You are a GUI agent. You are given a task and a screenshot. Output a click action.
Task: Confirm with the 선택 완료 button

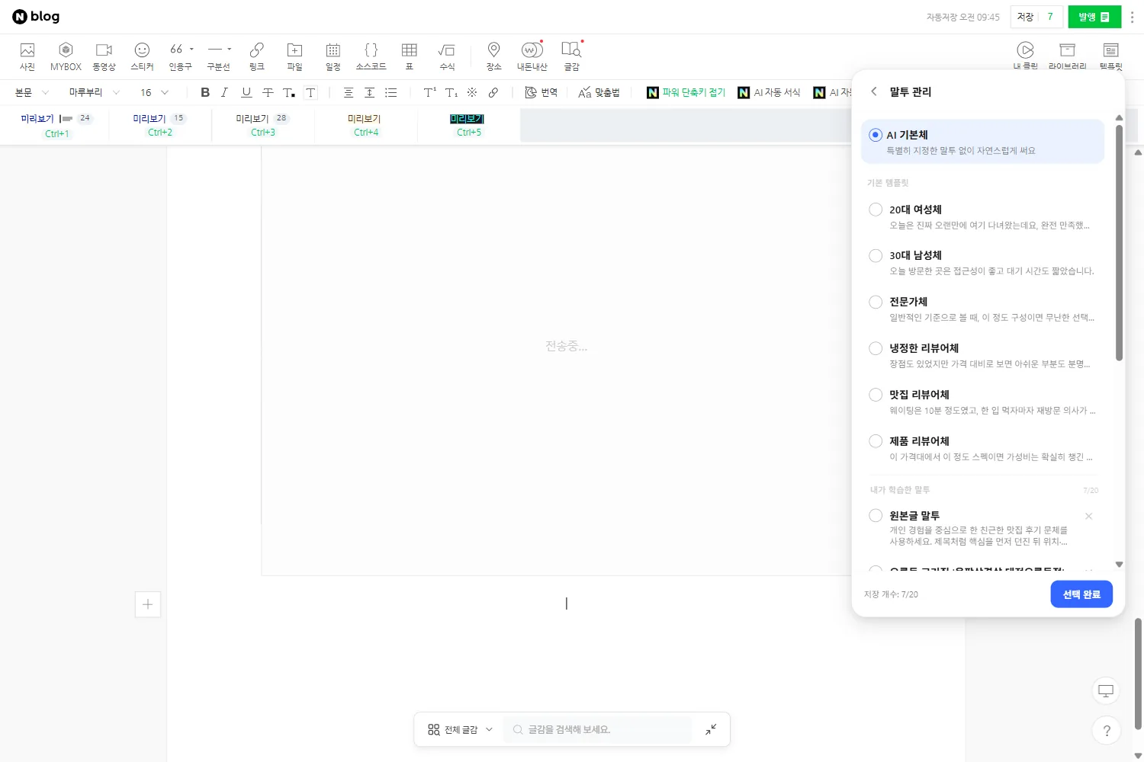(x=1081, y=594)
